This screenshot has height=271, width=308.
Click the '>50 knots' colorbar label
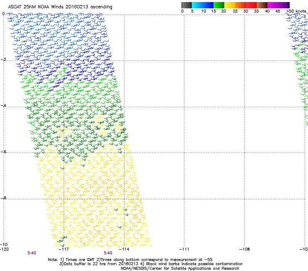point(296,11)
